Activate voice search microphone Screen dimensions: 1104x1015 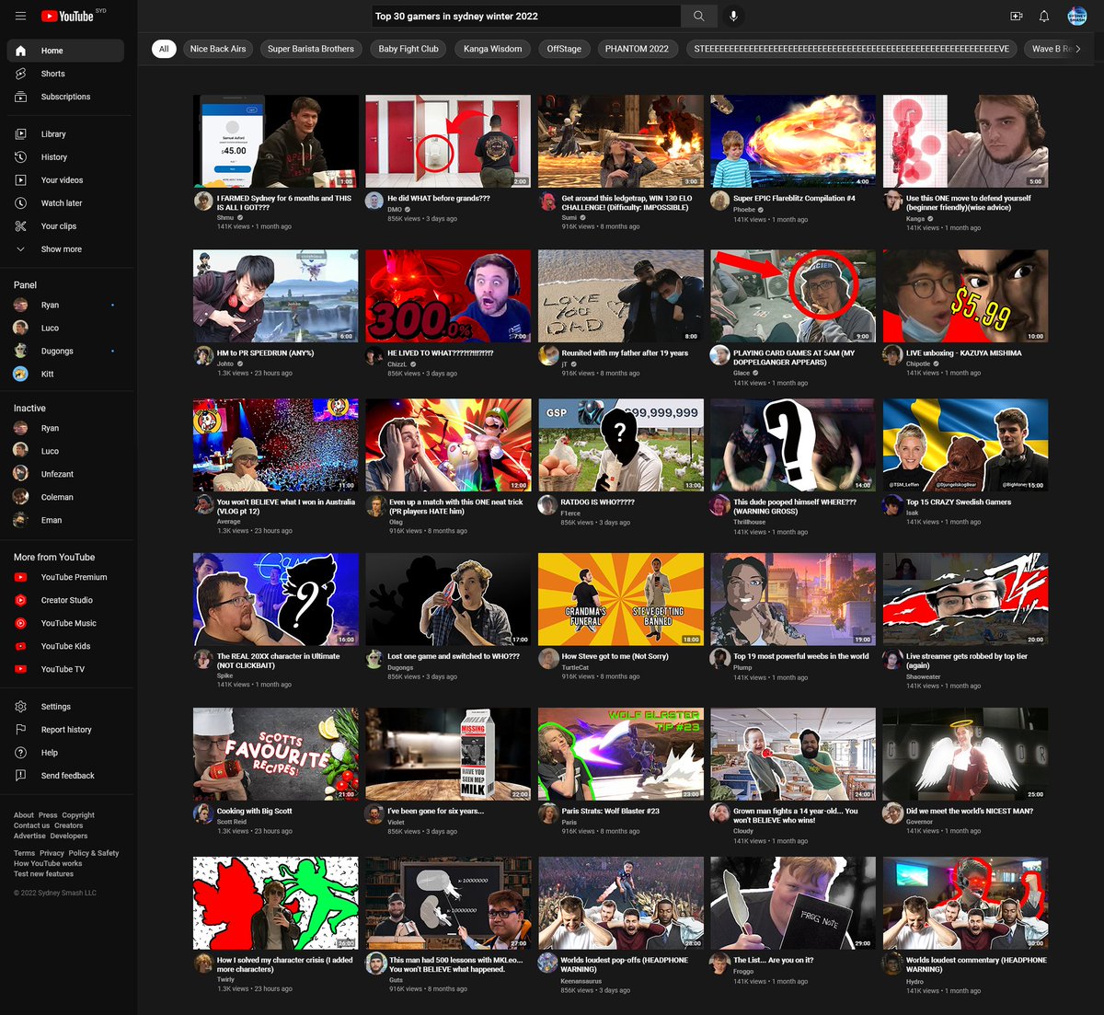733,16
